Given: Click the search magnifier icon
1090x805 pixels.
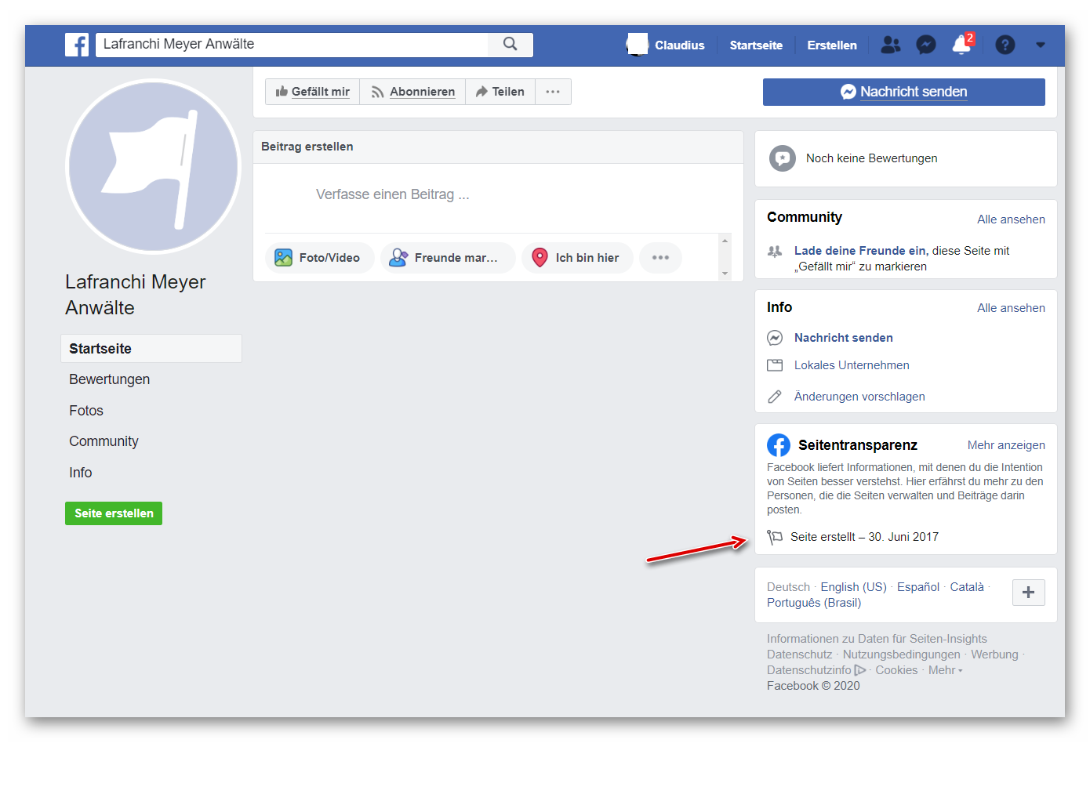Looking at the screenshot, I should pyautogui.click(x=510, y=45).
